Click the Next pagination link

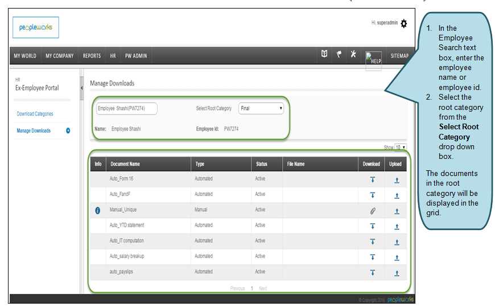tap(263, 288)
